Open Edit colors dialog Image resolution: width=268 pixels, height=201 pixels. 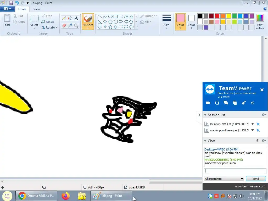point(260,22)
